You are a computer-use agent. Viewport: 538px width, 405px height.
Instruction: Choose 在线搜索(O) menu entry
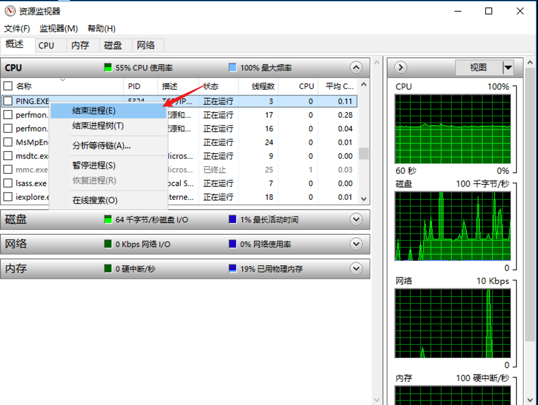[x=108, y=200]
